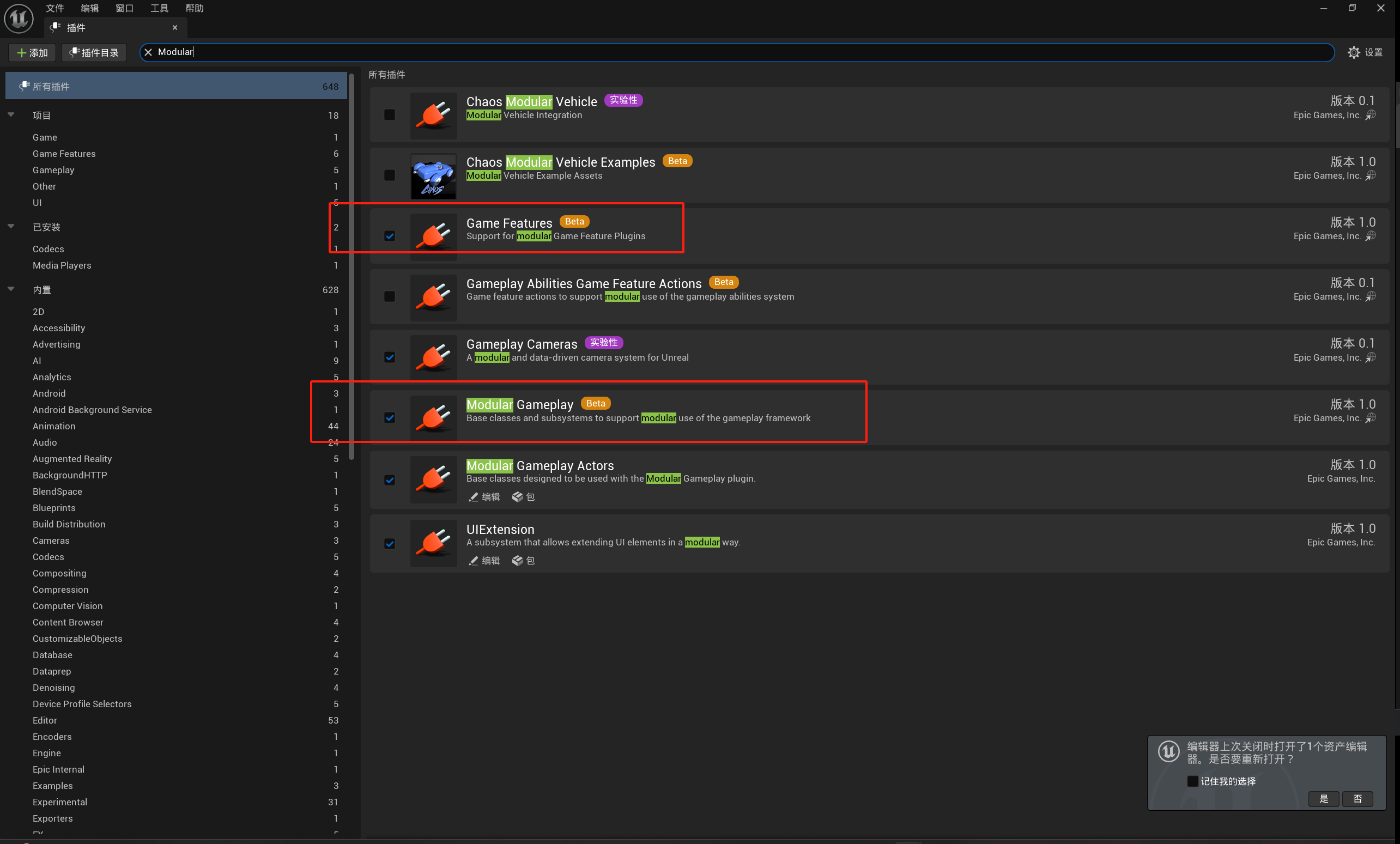Click the package icon under UIExtension
The width and height of the screenshot is (1400, 844).
517,561
